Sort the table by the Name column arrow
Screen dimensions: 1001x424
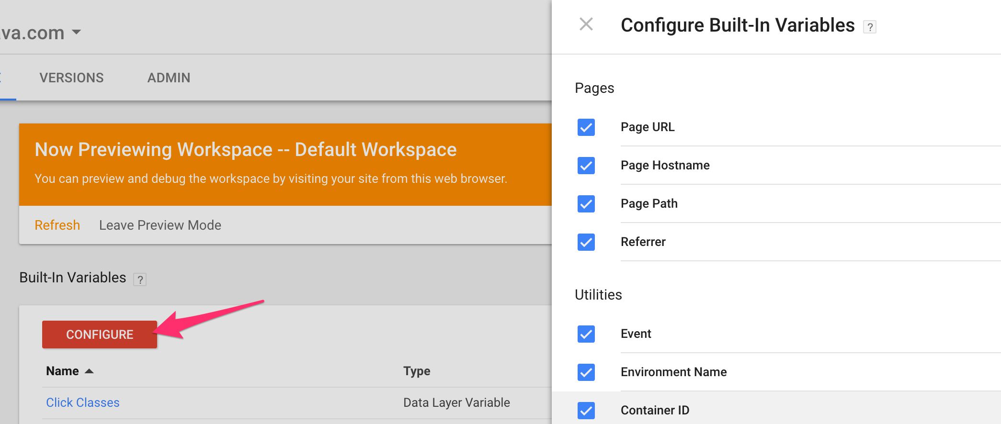[x=89, y=371]
